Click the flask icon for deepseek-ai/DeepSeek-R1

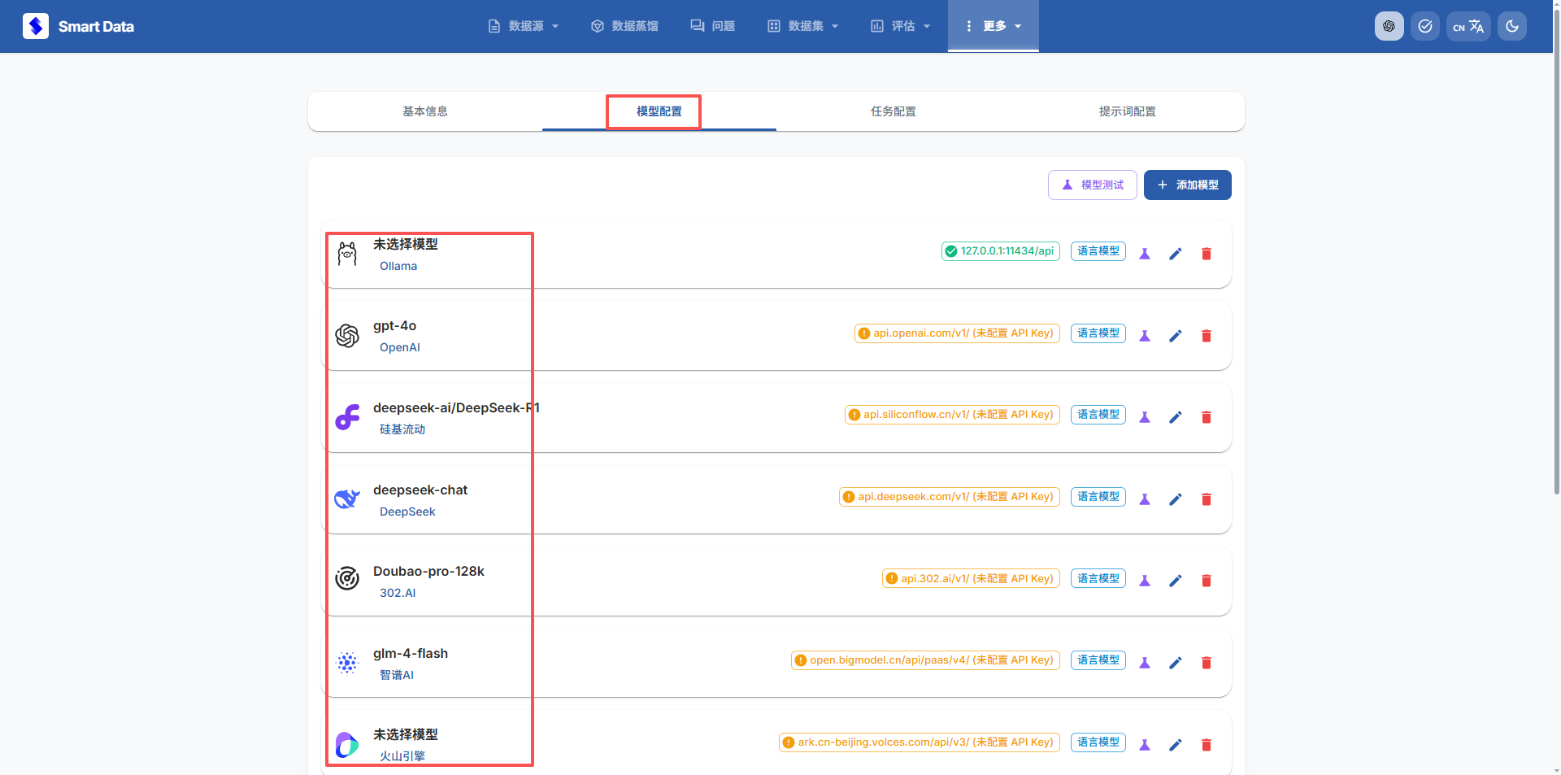point(1145,417)
